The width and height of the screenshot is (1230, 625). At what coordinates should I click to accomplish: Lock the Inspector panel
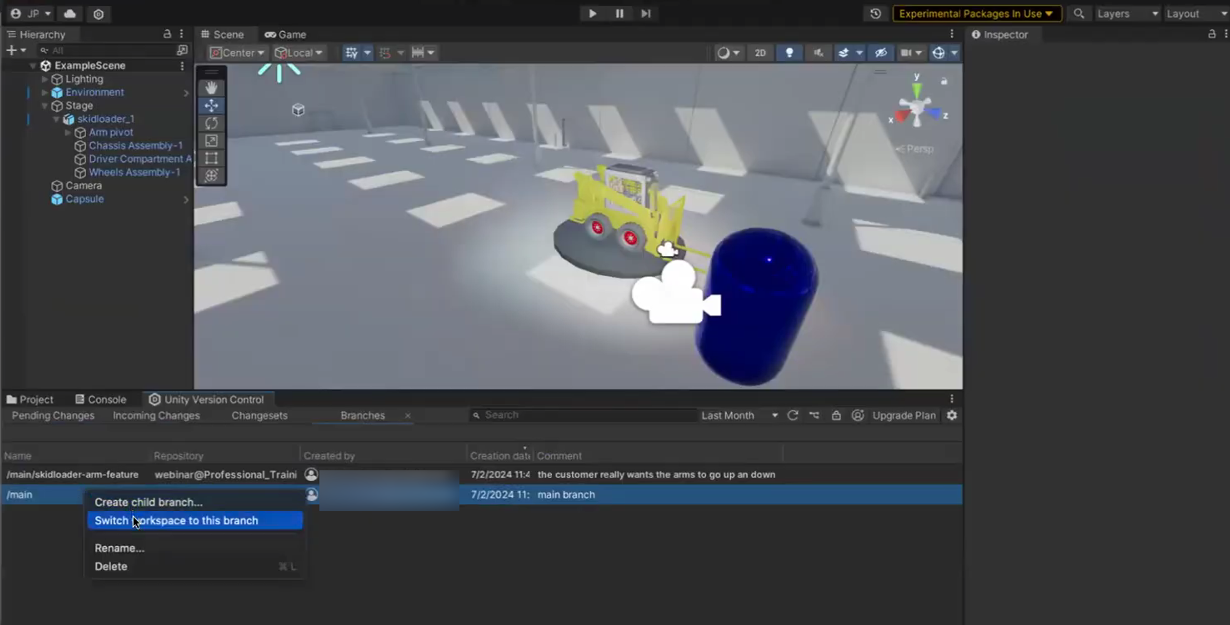click(x=1211, y=34)
